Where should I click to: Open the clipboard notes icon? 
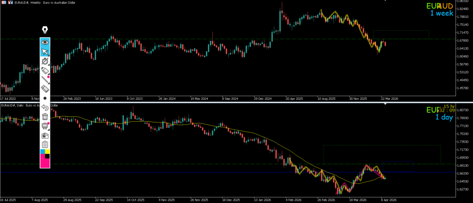click(45, 145)
